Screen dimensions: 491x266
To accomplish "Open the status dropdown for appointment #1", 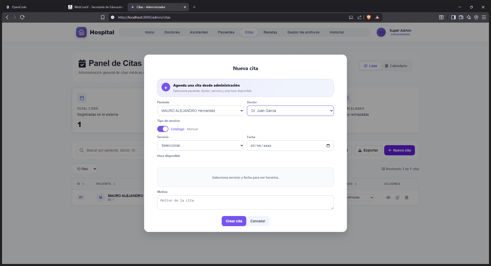I will click(360, 197).
